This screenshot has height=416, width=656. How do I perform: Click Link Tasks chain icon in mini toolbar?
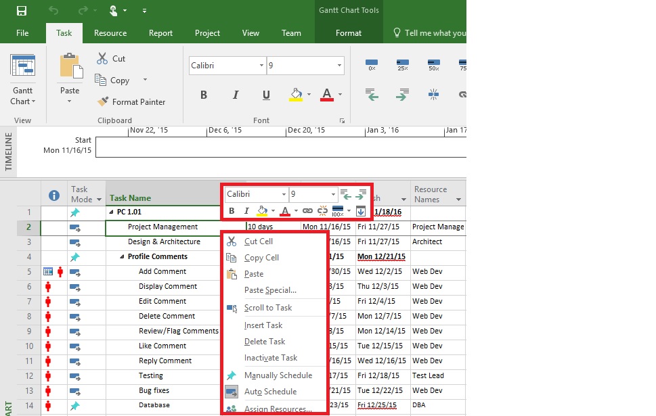pyautogui.click(x=307, y=211)
